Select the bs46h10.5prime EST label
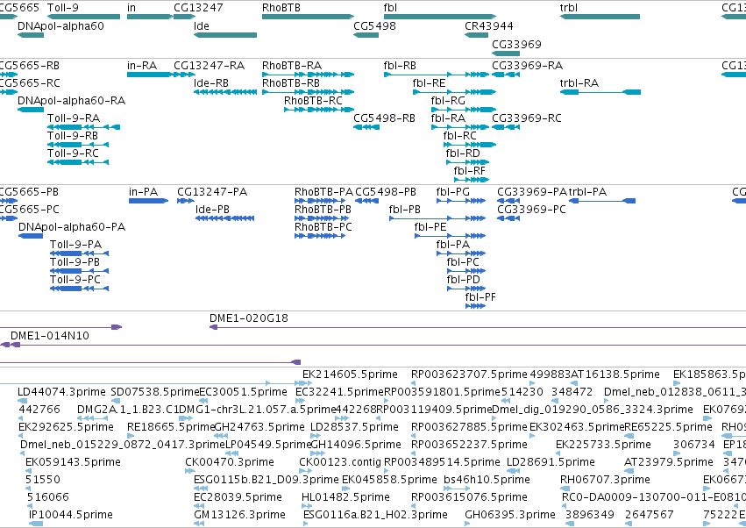This screenshot has height=528, width=746. tap(487, 480)
